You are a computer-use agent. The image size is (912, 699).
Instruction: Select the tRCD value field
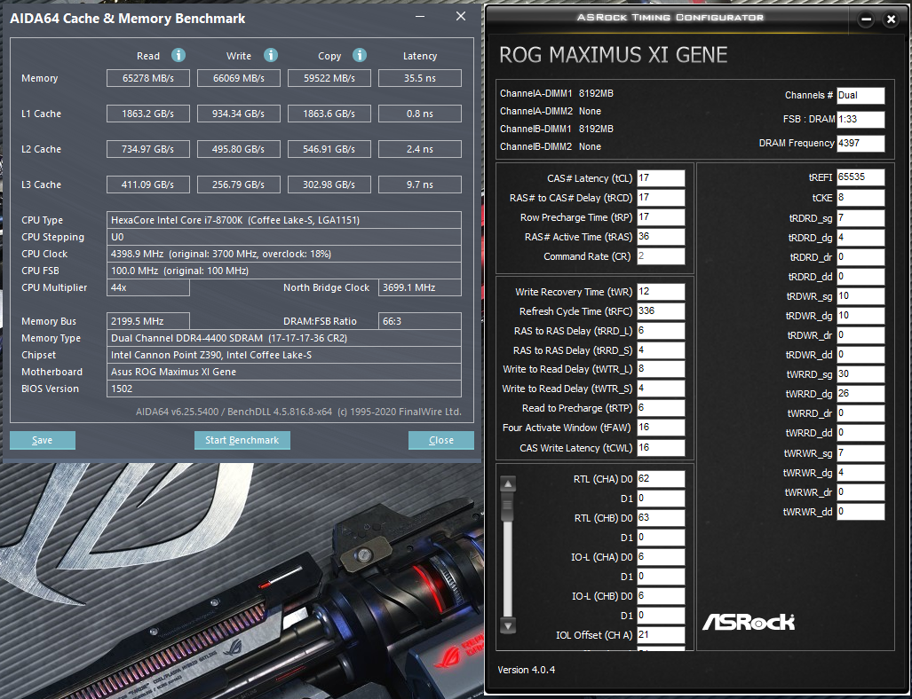tap(661, 198)
